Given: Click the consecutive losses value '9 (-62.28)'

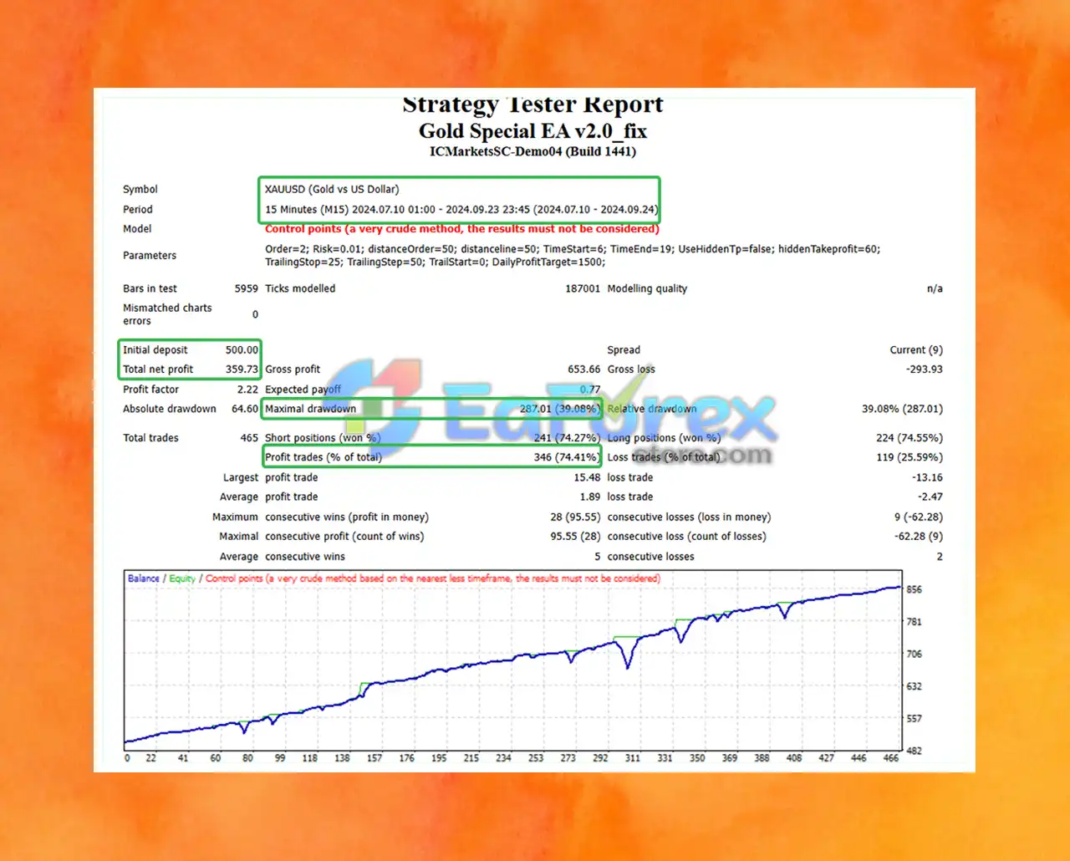Looking at the screenshot, I should [919, 517].
